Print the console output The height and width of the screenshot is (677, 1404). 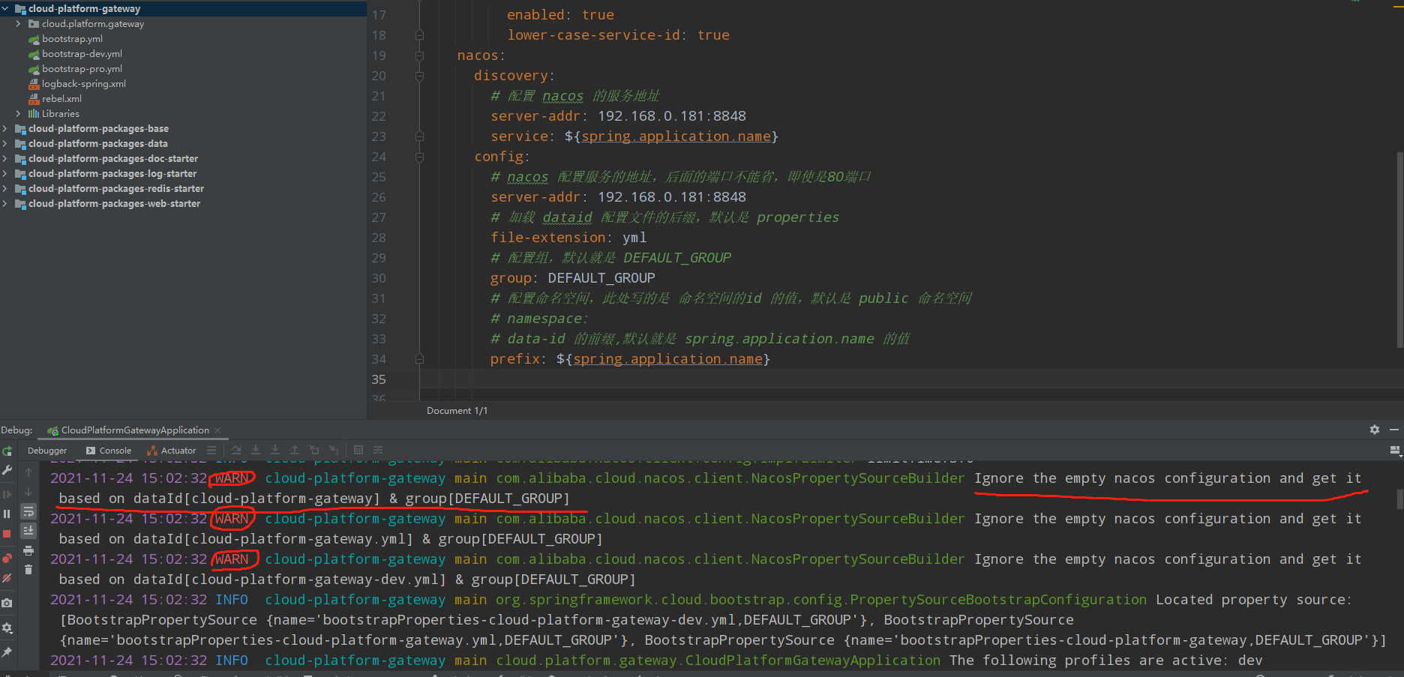coord(28,550)
